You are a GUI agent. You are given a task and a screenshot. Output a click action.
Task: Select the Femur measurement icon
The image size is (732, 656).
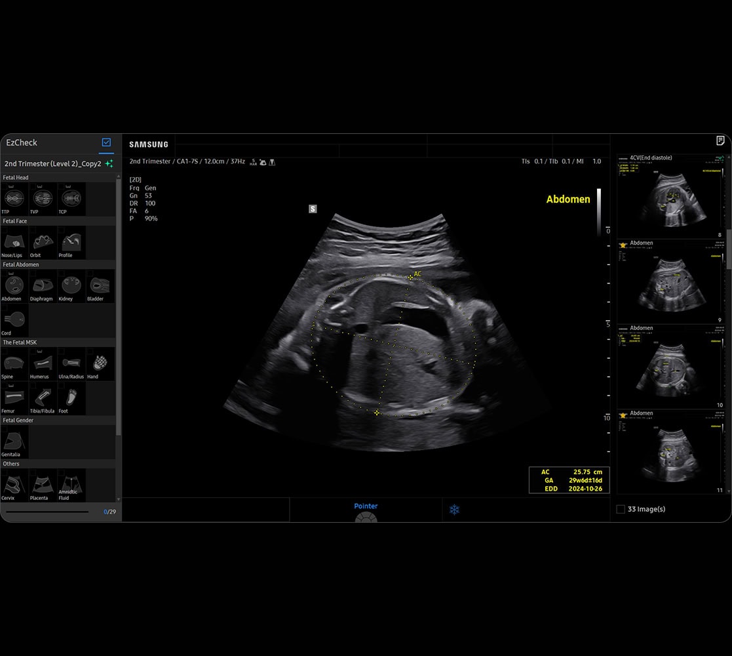(14, 398)
